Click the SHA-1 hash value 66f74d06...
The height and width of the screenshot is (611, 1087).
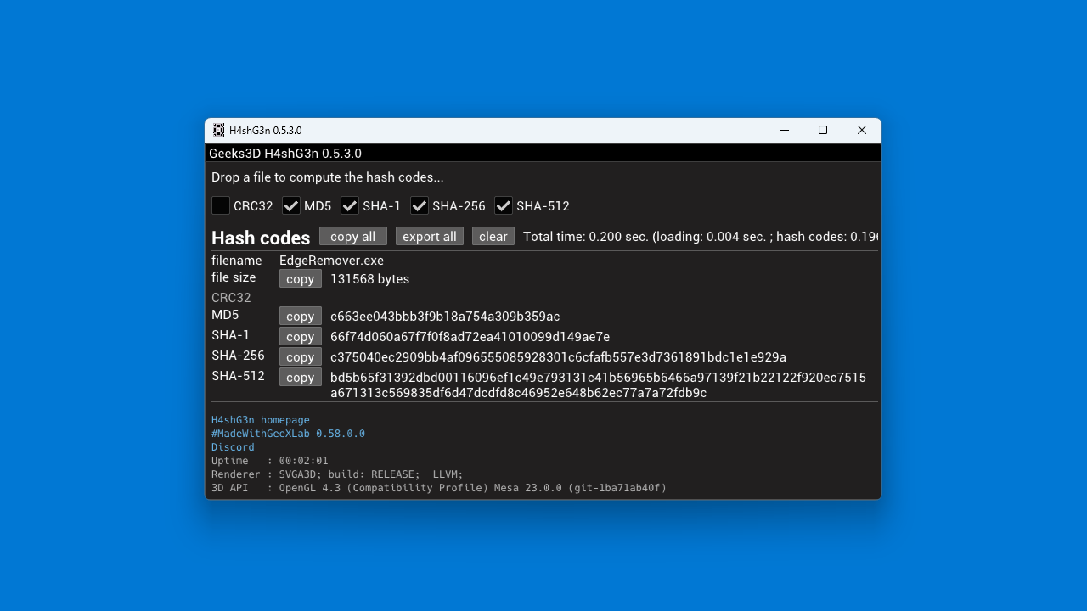coord(470,337)
